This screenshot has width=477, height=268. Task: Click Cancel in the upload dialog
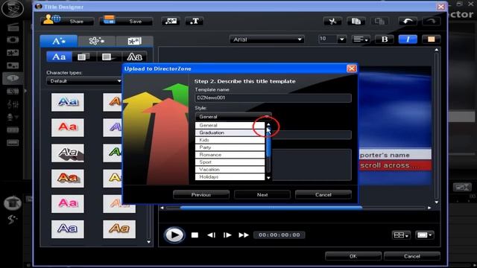click(x=323, y=195)
